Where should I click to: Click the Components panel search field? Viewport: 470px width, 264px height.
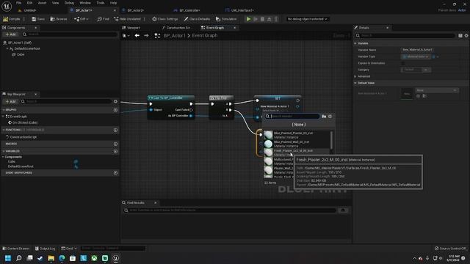[70, 34]
